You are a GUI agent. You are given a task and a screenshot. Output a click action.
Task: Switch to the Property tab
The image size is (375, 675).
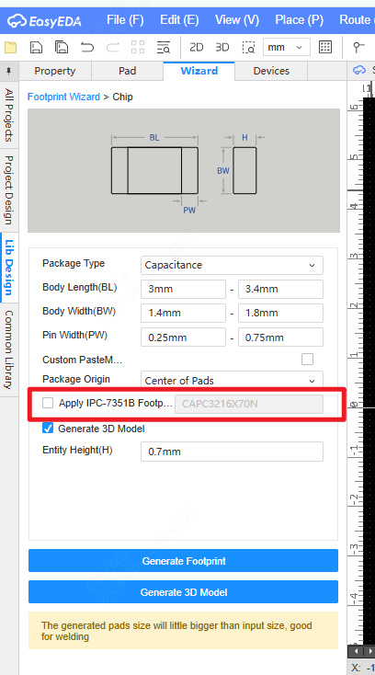tap(55, 71)
